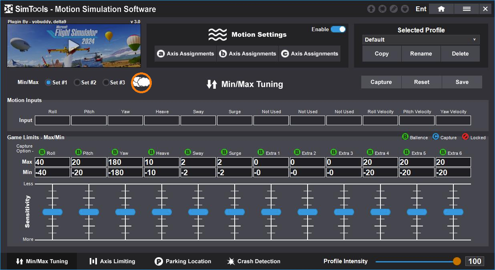
Task: Click the pencil icon in title bar
Action: 394,9
